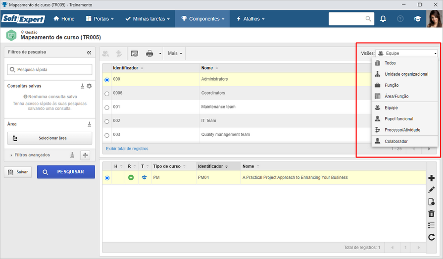Collapse the Filtros de pesquisa panel

click(x=89, y=52)
